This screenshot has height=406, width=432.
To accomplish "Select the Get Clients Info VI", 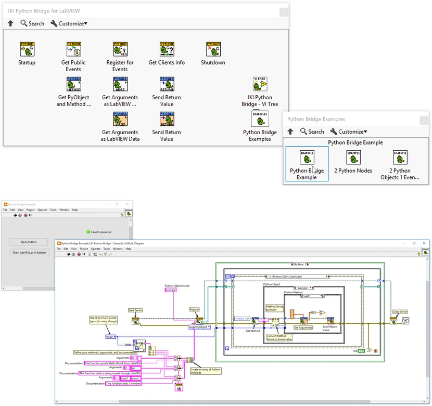I will pos(167,50).
